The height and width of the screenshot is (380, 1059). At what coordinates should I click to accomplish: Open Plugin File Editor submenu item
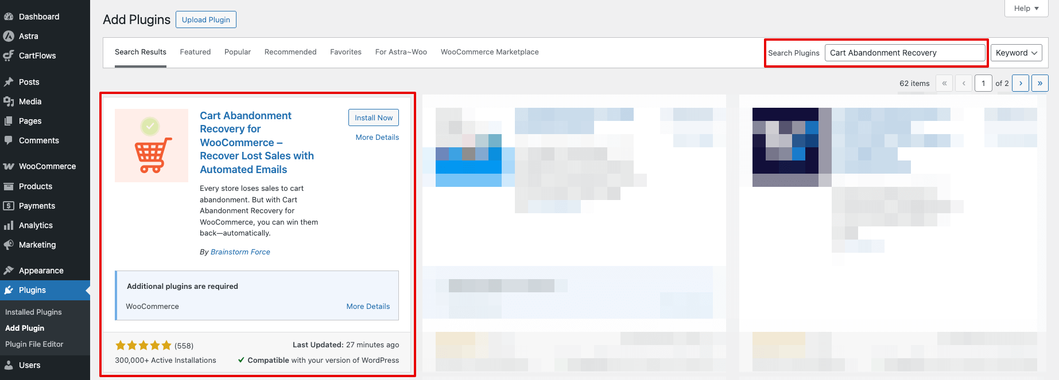[x=34, y=344]
